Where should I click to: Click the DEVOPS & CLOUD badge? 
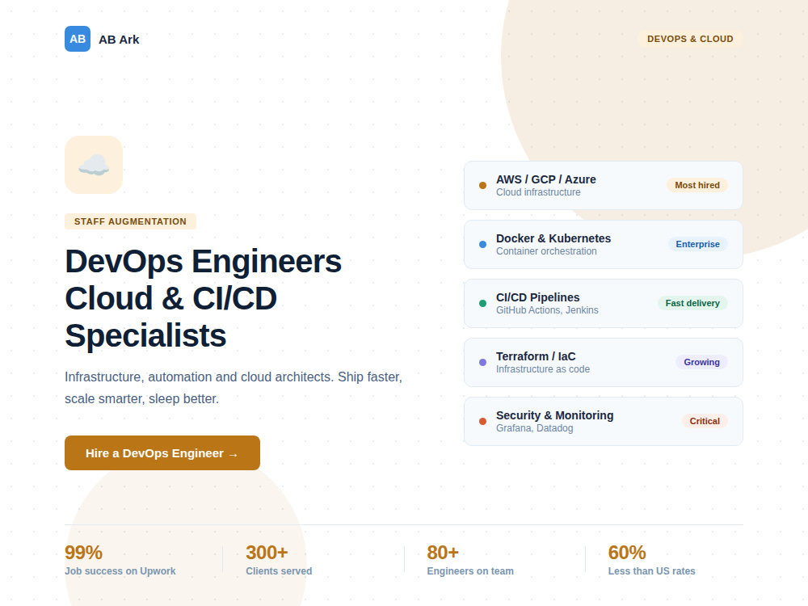pyautogui.click(x=690, y=39)
